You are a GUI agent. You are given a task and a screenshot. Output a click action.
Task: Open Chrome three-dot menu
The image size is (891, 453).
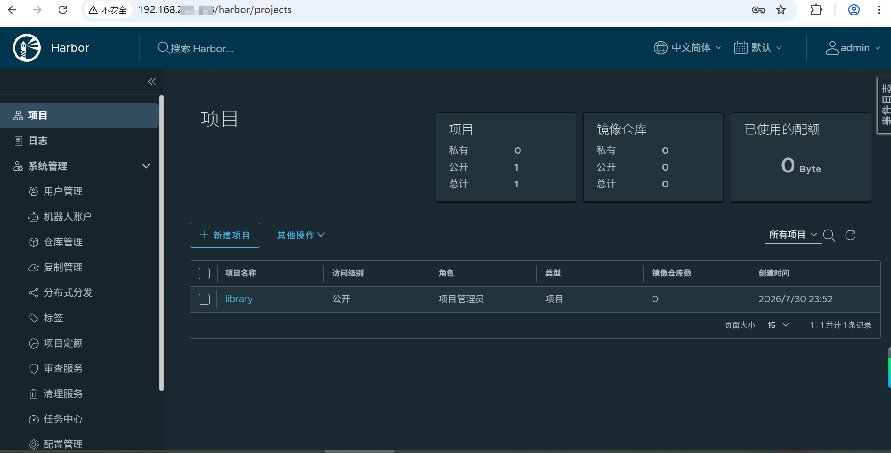[879, 10]
